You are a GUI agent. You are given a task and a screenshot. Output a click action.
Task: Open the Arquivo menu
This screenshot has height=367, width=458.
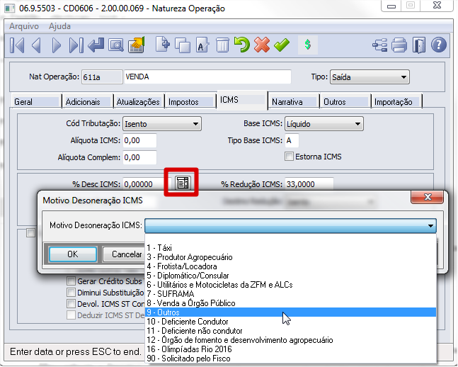tap(24, 26)
